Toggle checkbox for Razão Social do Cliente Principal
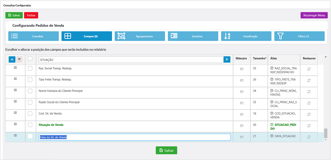This screenshot has width=331, height=160. [x=30, y=102]
